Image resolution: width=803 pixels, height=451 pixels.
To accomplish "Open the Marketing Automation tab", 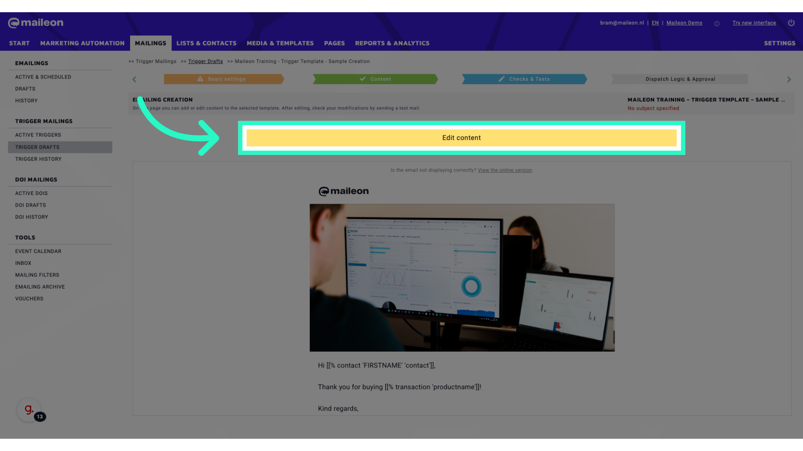I will pyautogui.click(x=82, y=43).
